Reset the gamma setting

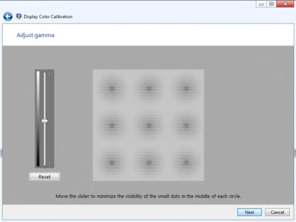44,177
